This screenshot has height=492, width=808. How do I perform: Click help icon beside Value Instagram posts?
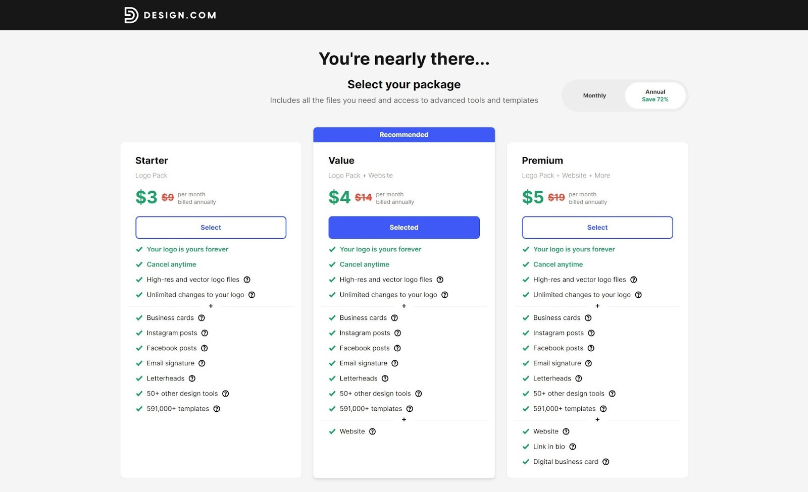(x=398, y=333)
